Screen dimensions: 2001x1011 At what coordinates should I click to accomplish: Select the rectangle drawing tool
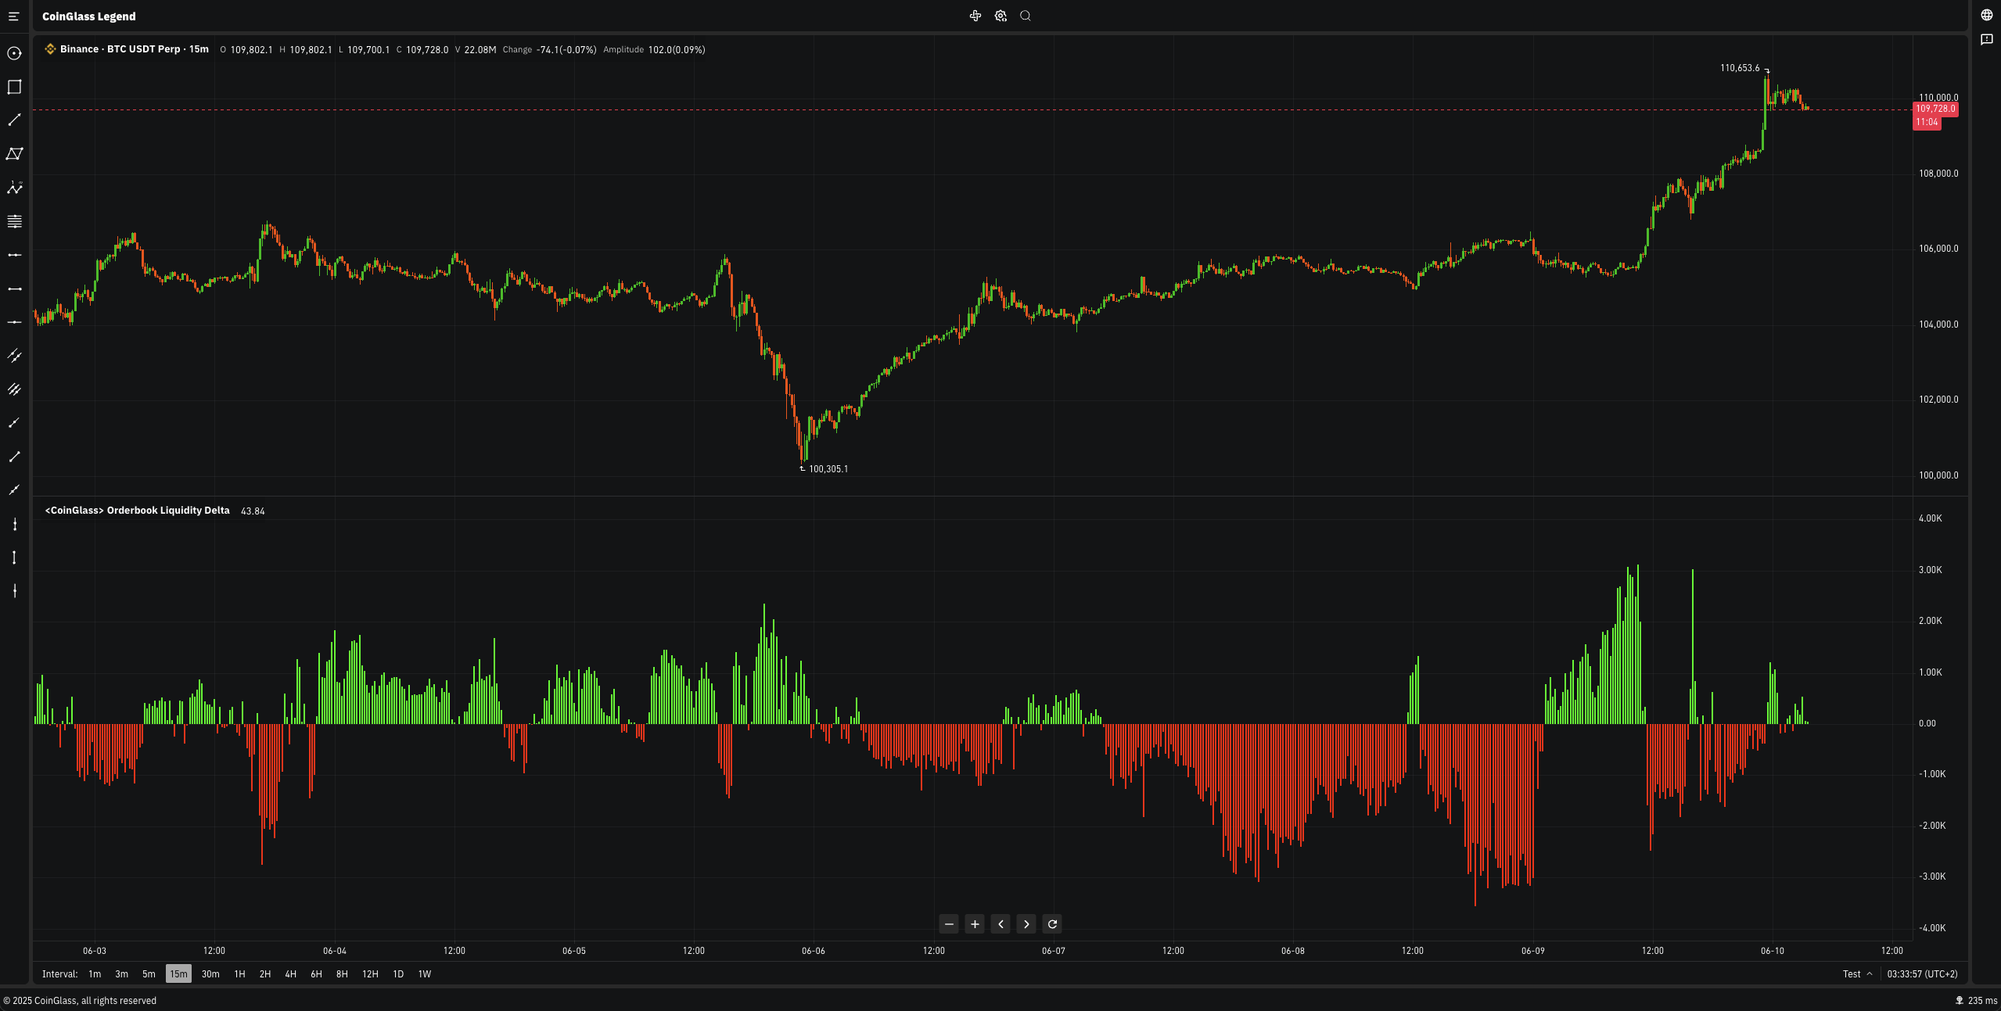pyautogui.click(x=14, y=87)
